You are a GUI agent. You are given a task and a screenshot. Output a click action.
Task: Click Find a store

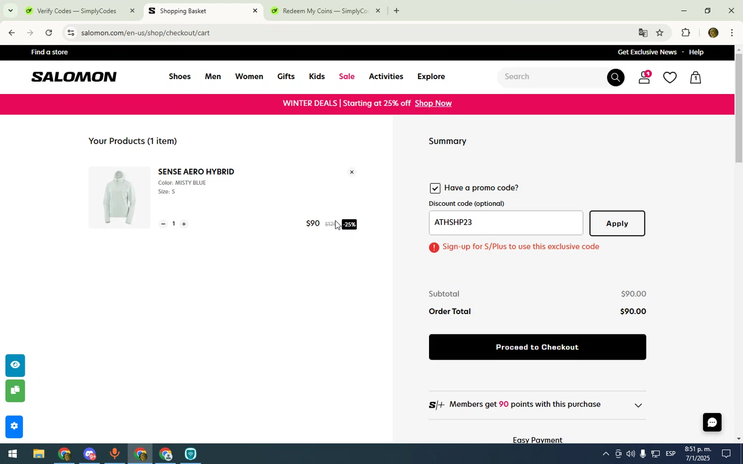click(49, 52)
